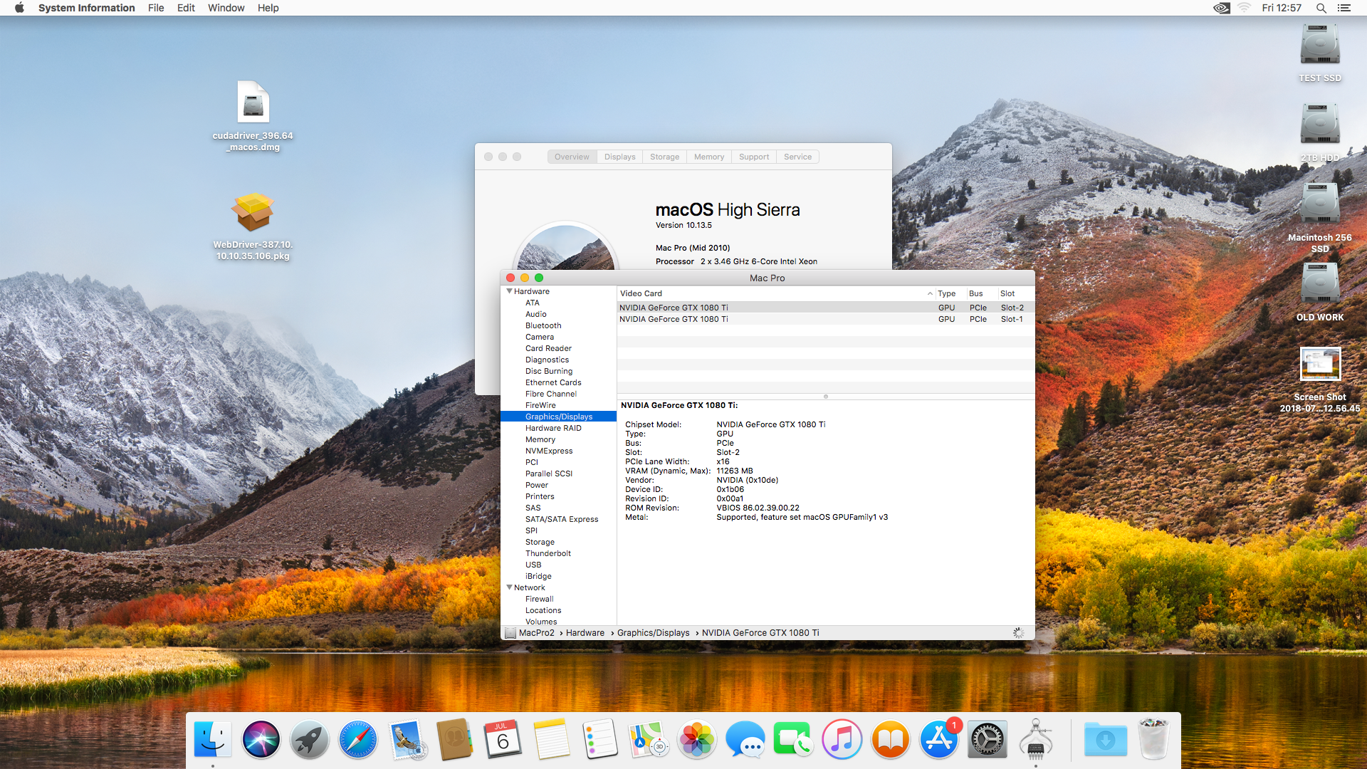Open the Window menu
The width and height of the screenshot is (1367, 769).
click(226, 8)
